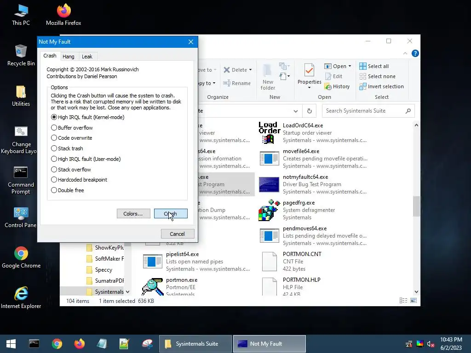This screenshot has width=471, height=353.
Task: Expand the Properties dropdown arrow
Action: click(x=309, y=88)
